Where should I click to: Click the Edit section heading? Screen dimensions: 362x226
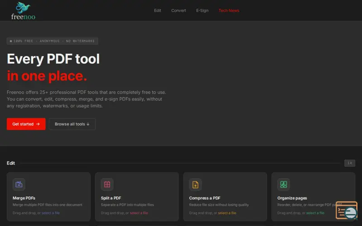click(11, 163)
